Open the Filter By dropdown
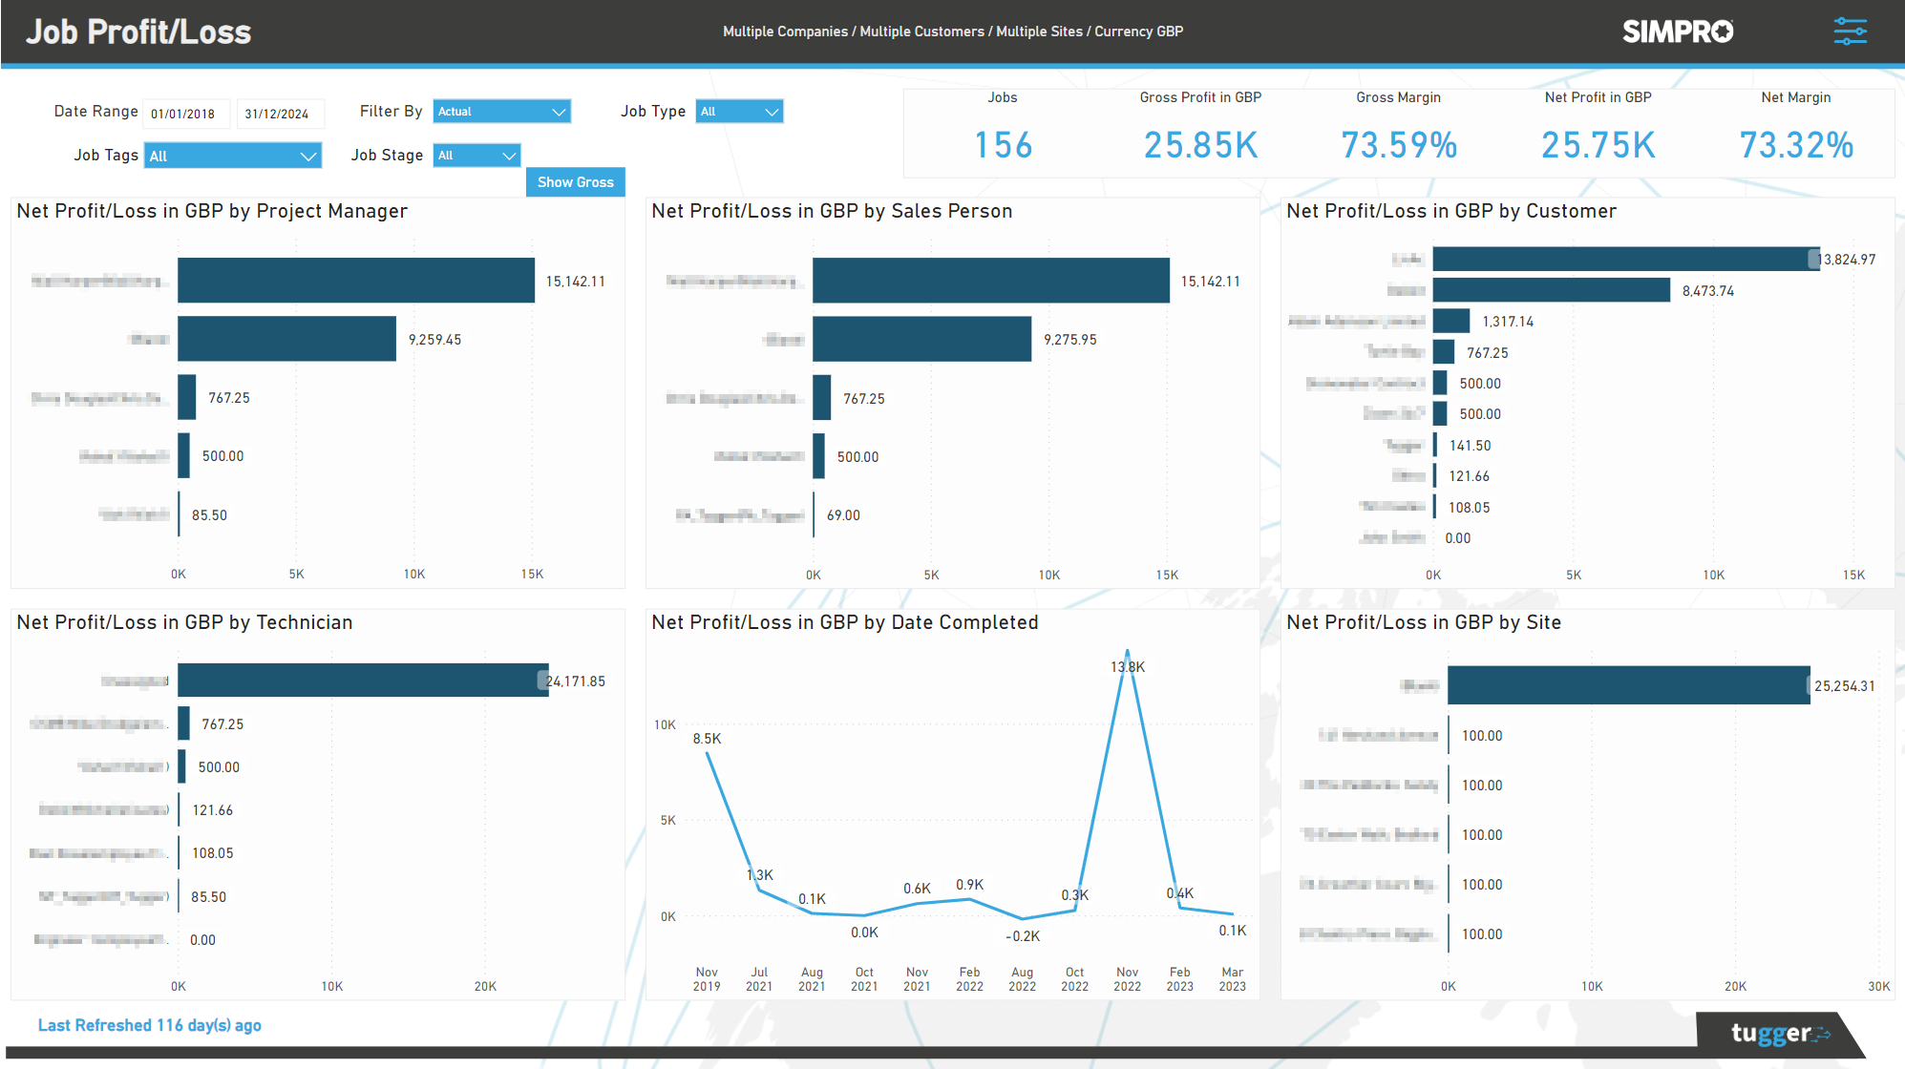1905x1069 pixels. click(501, 111)
